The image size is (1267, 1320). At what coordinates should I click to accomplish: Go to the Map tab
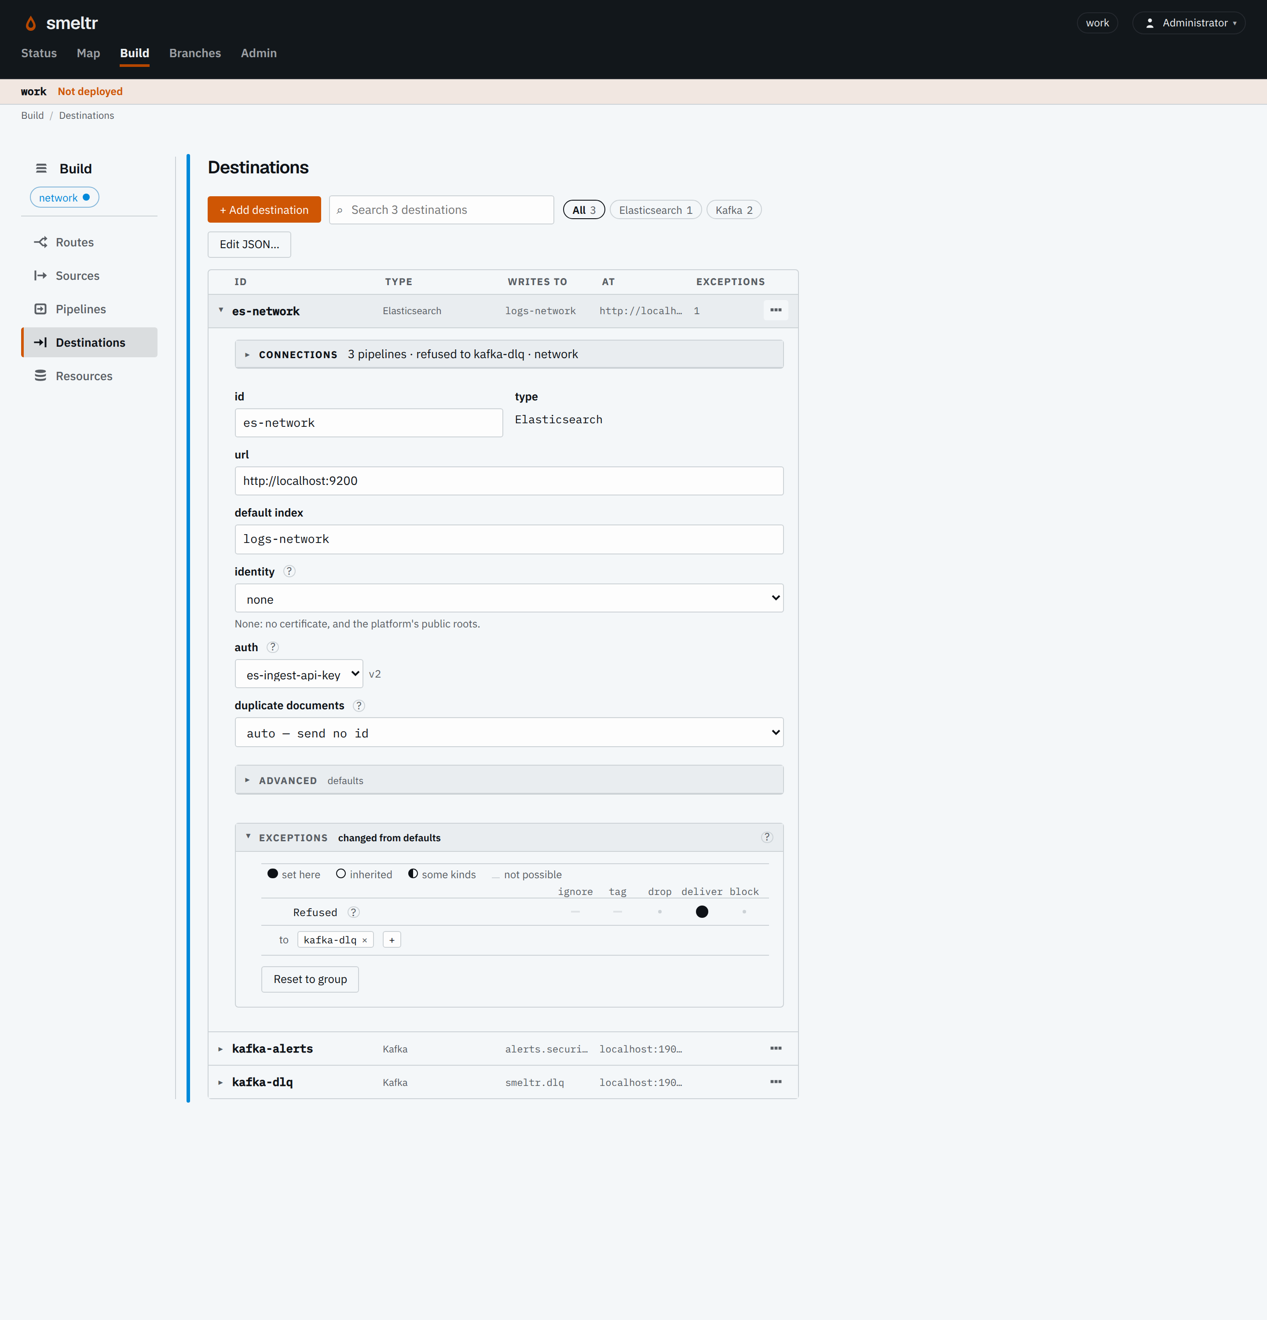point(88,53)
